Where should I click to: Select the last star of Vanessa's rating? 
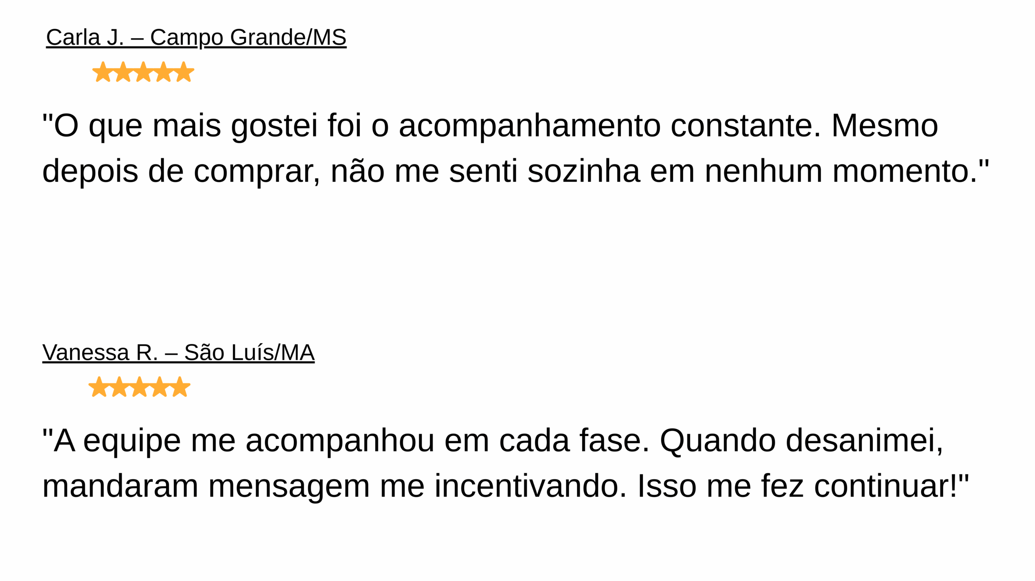coord(180,387)
